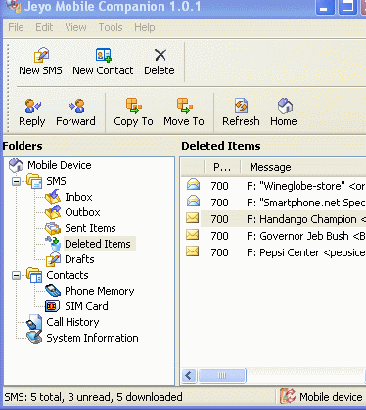
Task: Open the Tools menu
Action: pyautogui.click(x=111, y=27)
